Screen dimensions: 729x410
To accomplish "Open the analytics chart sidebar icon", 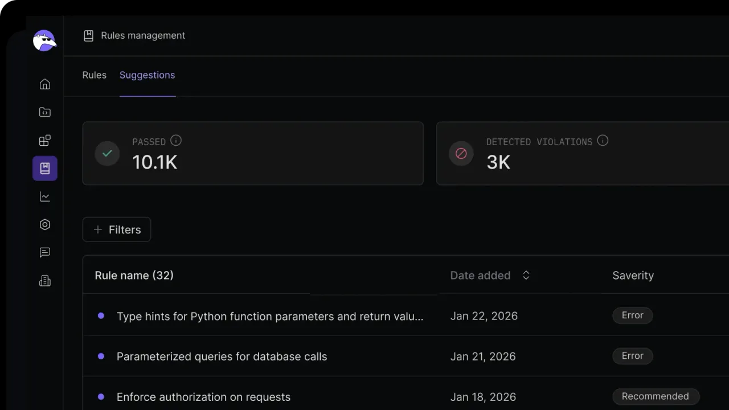I will pyautogui.click(x=45, y=196).
